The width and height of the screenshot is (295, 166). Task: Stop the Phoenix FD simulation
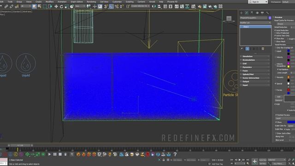pyautogui.click(x=60, y=154)
